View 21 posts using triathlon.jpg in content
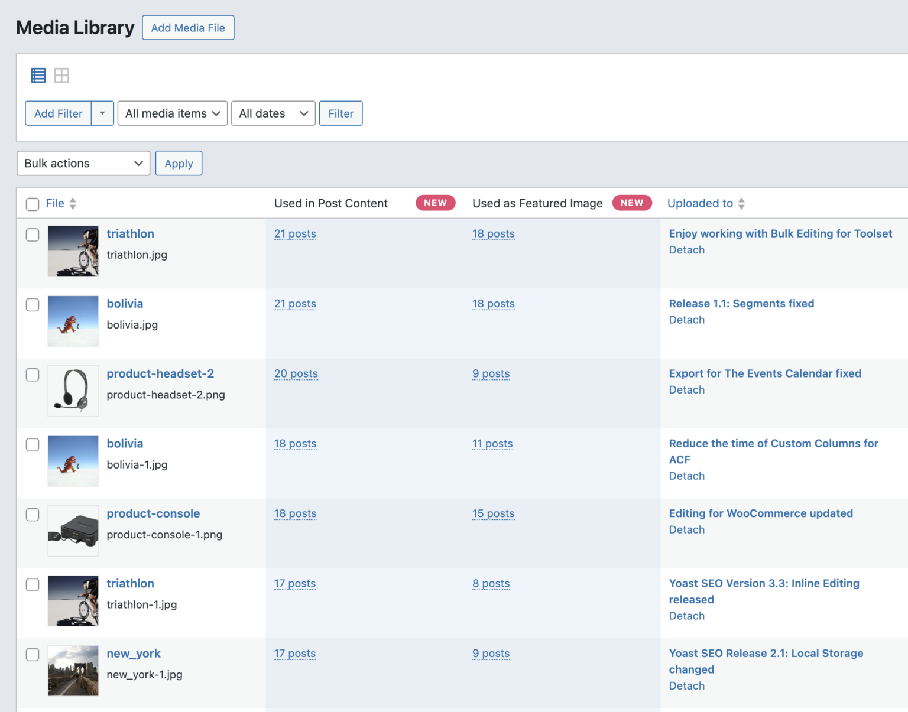The width and height of the screenshot is (908, 712). [x=295, y=233]
